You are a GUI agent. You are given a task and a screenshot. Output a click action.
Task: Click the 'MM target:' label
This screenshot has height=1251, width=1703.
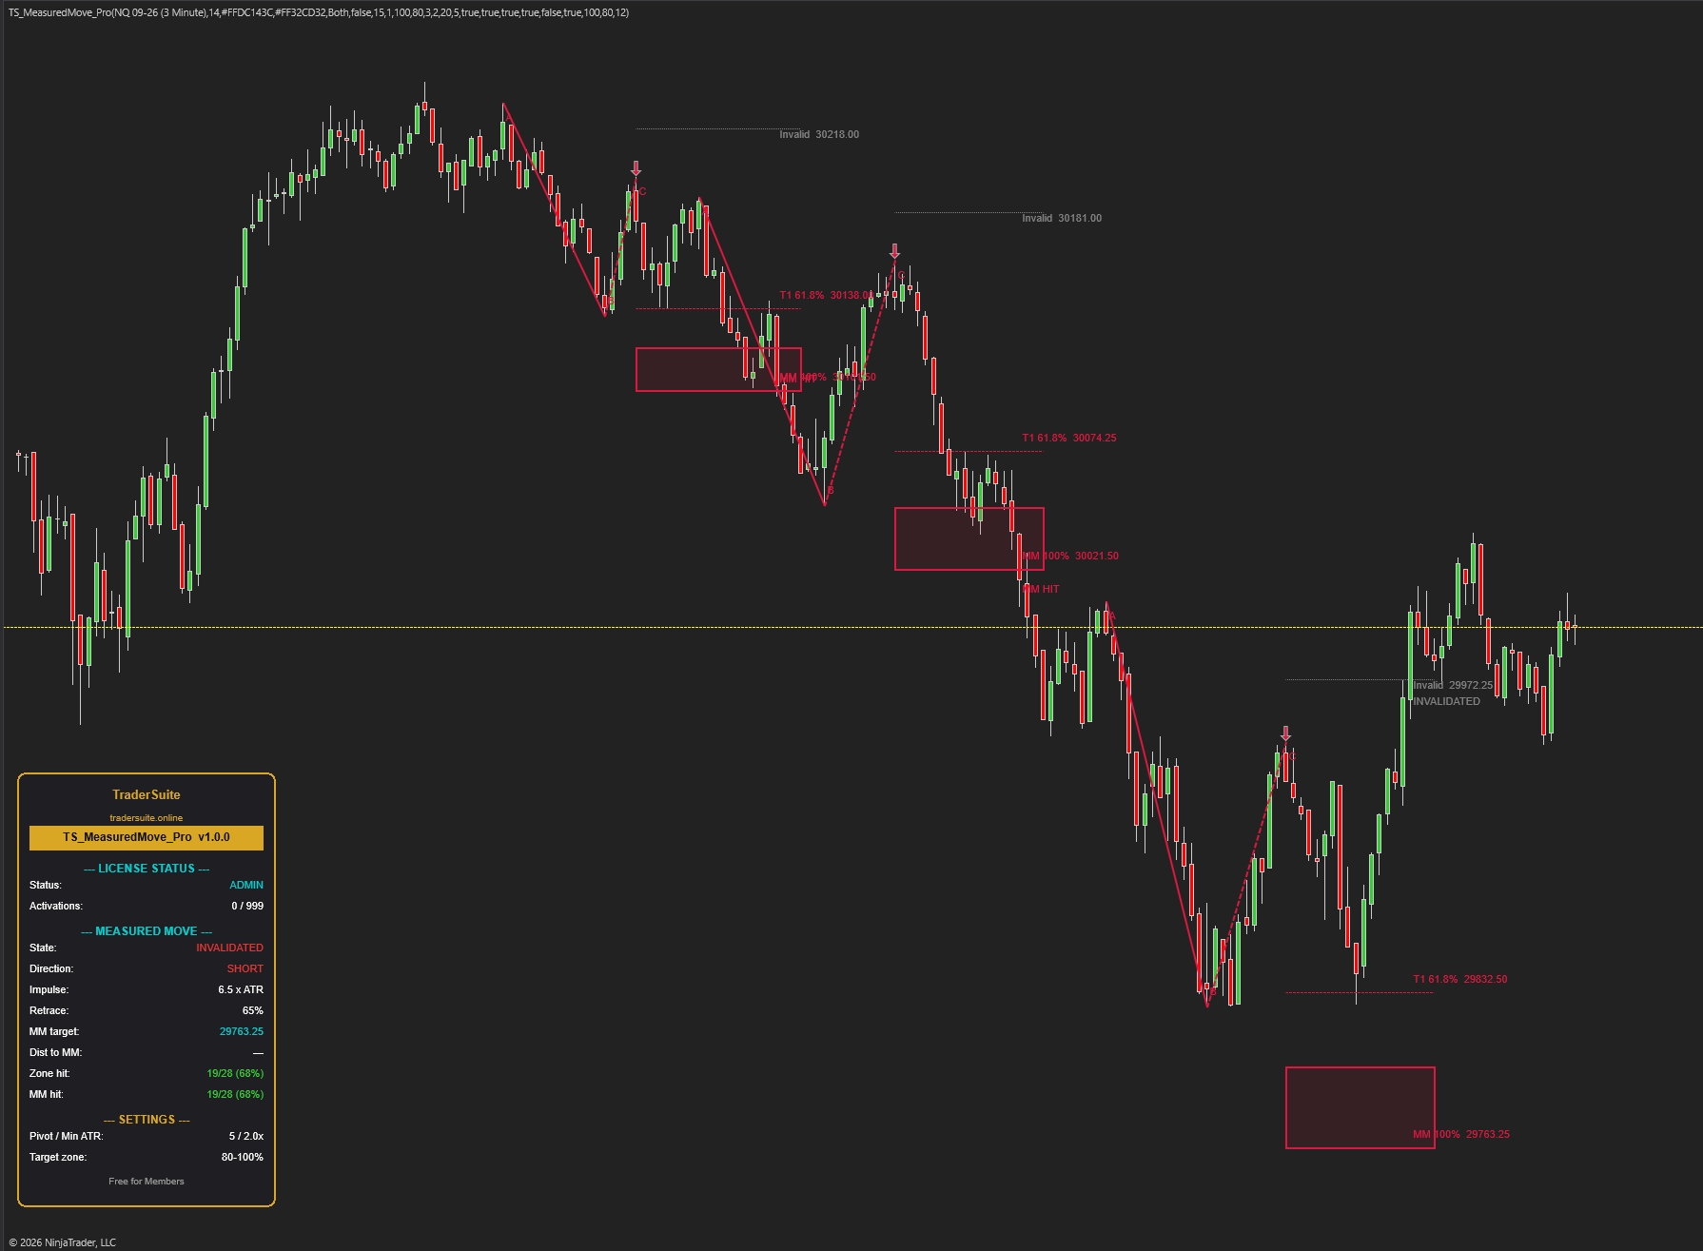pyautogui.click(x=54, y=1031)
